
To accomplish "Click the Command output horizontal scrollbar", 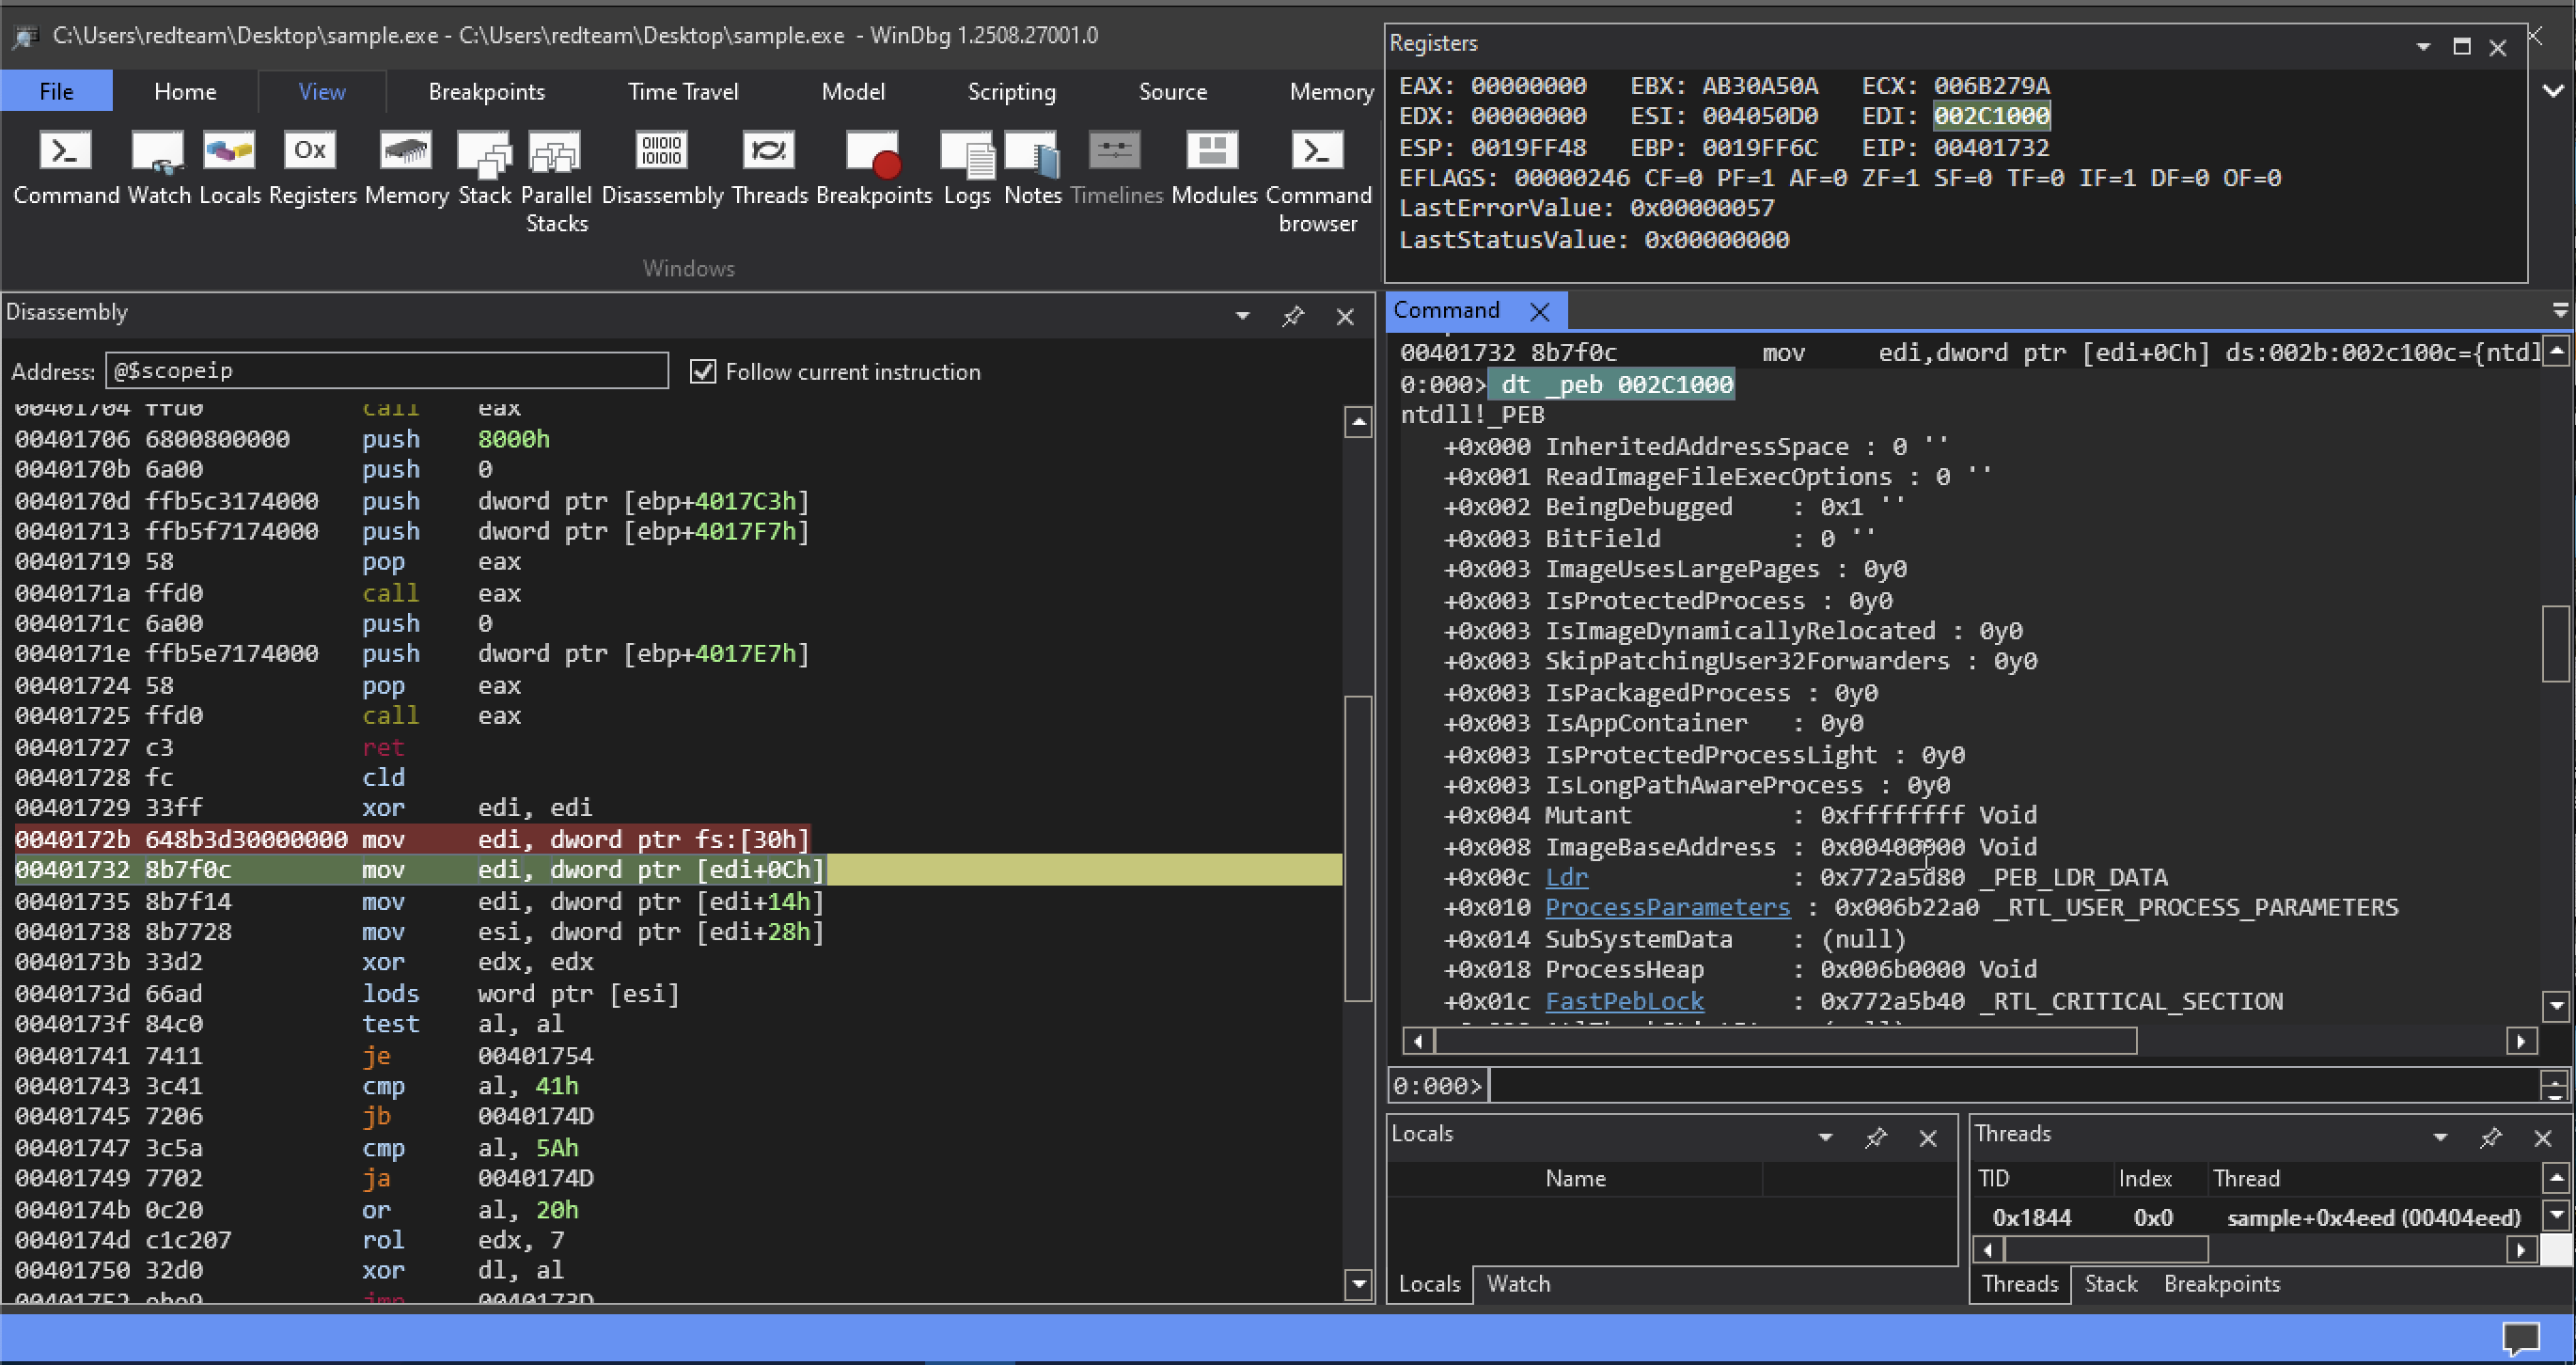I will point(1786,1042).
